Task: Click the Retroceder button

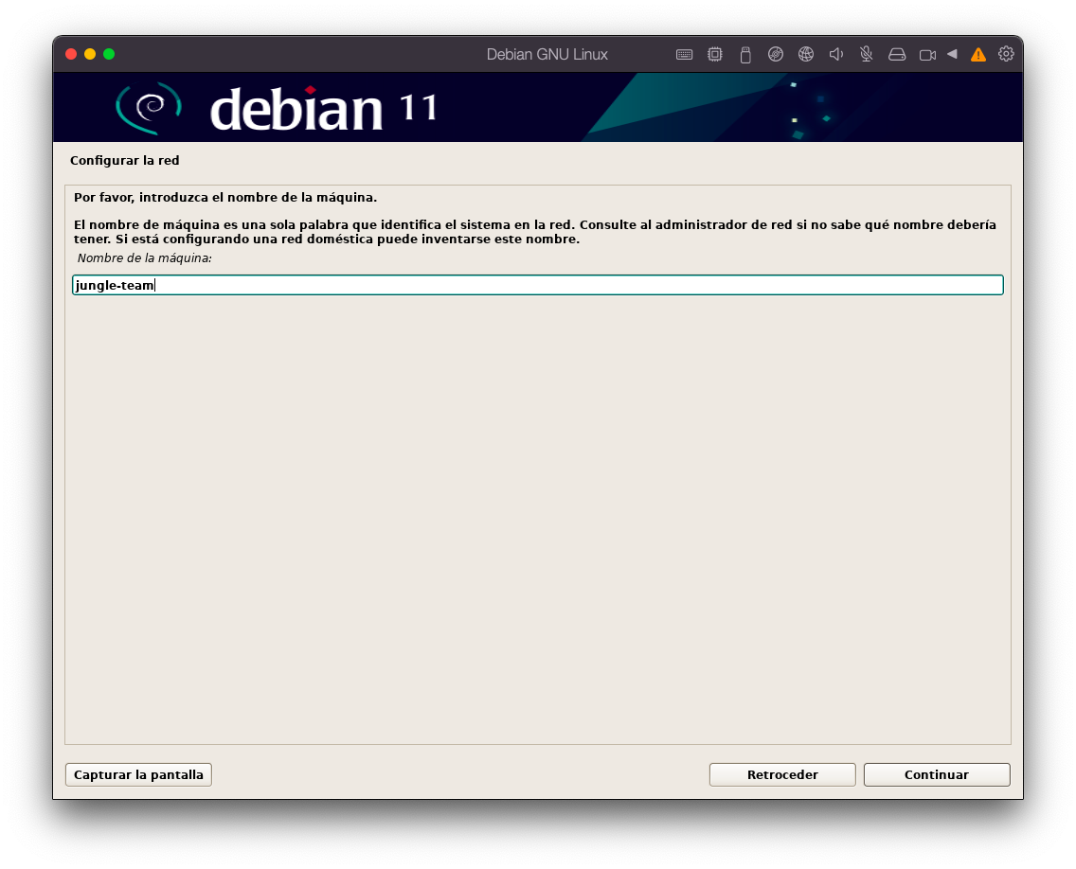Action: point(782,774)
